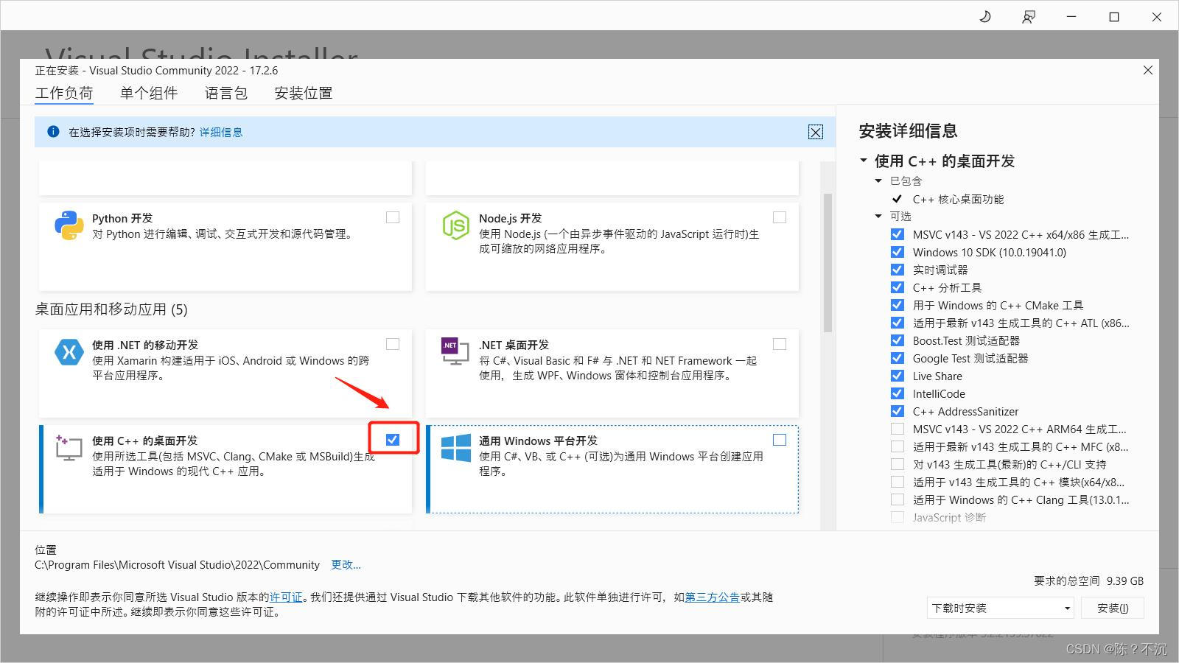The height and width of the screenshot is (663, 1179).
Task: Enable the Node.js 开发 workload checkbox
Action: pos(780,217)
